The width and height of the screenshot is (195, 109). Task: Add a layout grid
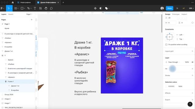[x=192, y=51]
